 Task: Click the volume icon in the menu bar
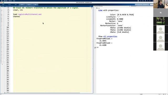point(143,1)
